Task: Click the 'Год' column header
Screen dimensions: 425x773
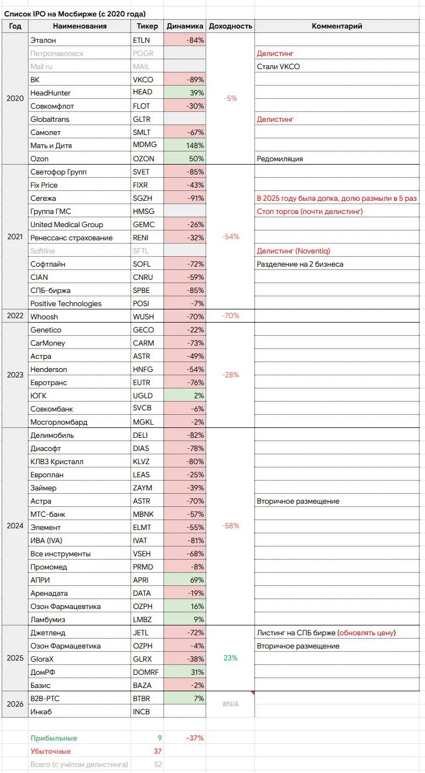Action: coord(15,26)
